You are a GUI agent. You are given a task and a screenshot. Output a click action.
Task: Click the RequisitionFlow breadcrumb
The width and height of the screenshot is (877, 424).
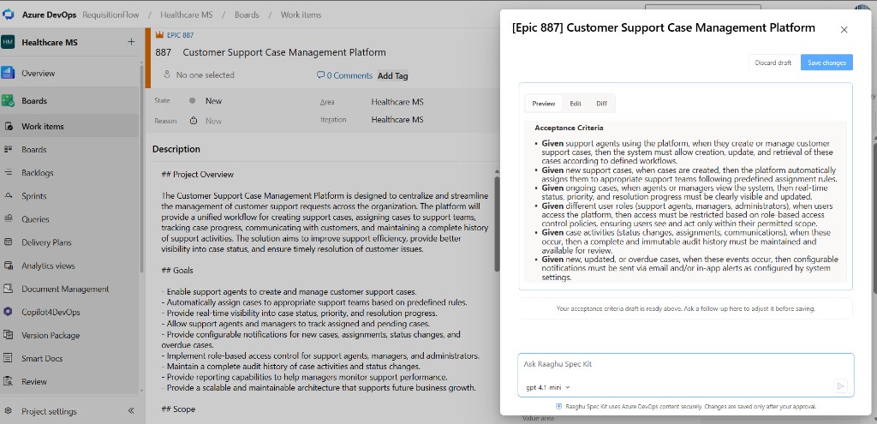pos(110,15)
